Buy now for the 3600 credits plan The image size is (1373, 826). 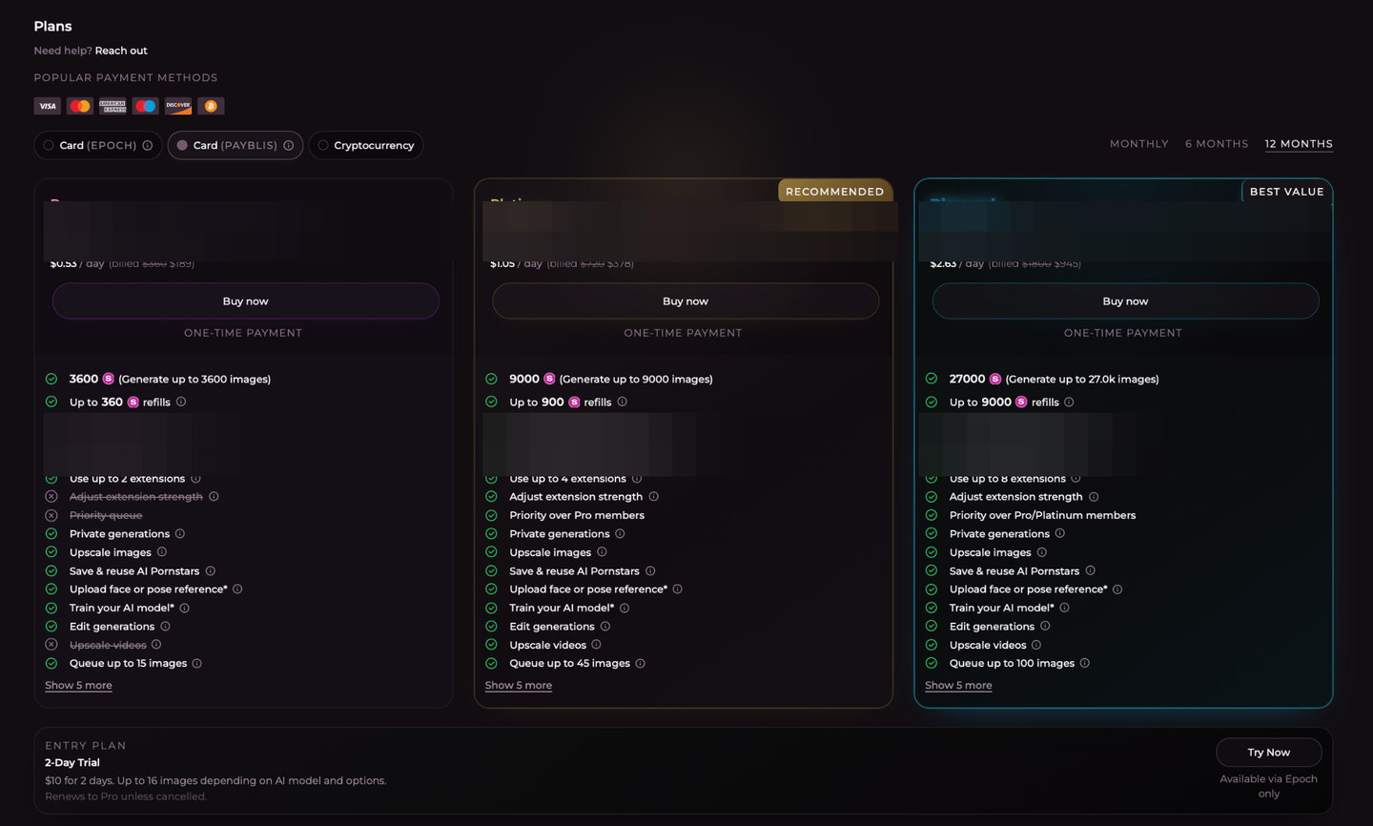click(245, 300)
